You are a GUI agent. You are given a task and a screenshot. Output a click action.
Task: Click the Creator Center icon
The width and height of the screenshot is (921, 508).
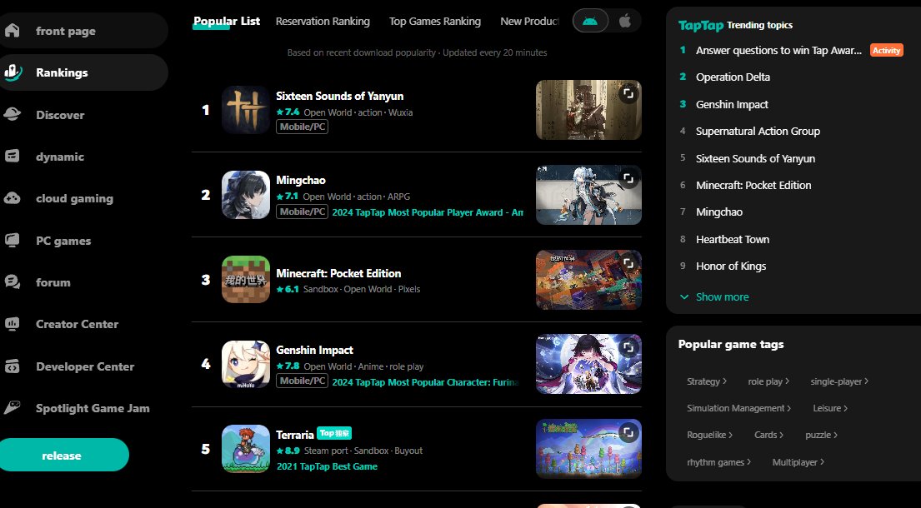13,324
